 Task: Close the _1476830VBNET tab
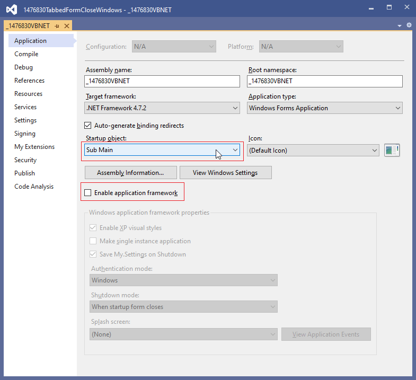67,26
